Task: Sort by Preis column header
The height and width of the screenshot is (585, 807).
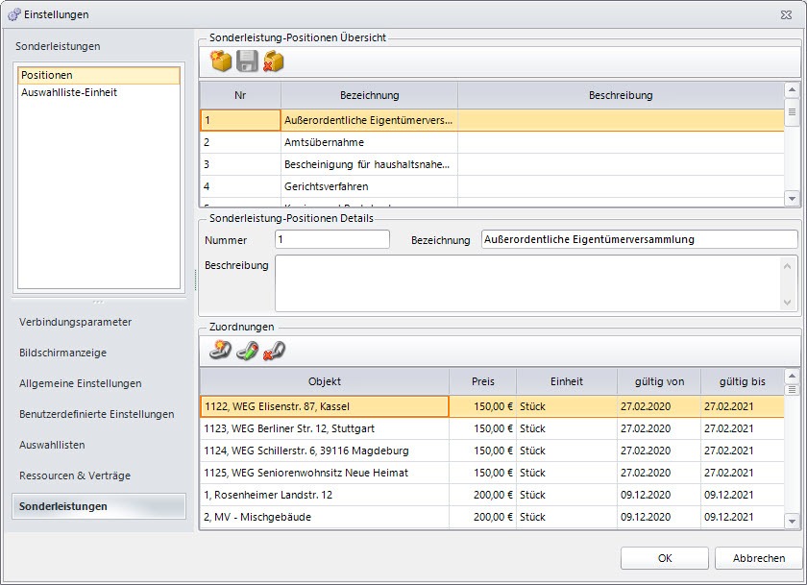Action: point(482,381)
